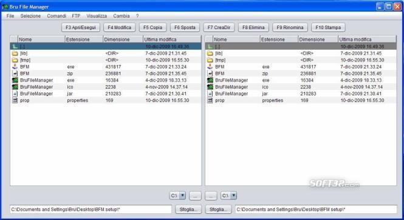Screen dimensions: 404x220
Task: Click size '236881' in right panel
Action: [308, 74]
